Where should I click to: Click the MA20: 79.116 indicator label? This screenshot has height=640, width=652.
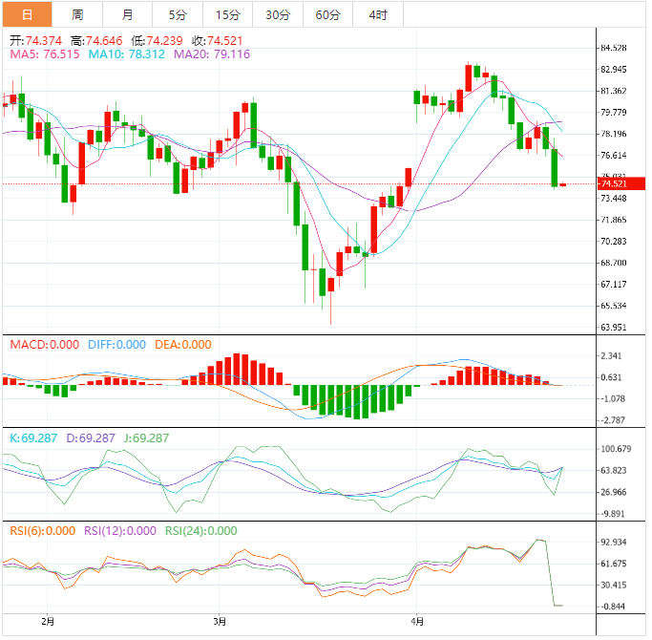coord(212,54)
